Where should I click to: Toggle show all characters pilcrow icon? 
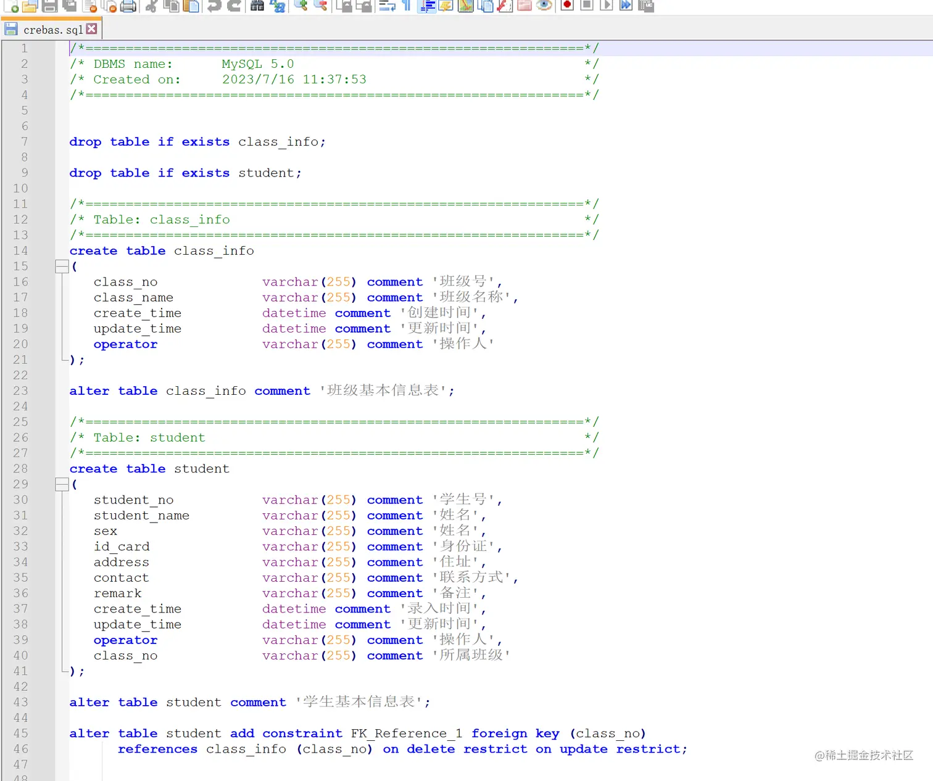406,6
